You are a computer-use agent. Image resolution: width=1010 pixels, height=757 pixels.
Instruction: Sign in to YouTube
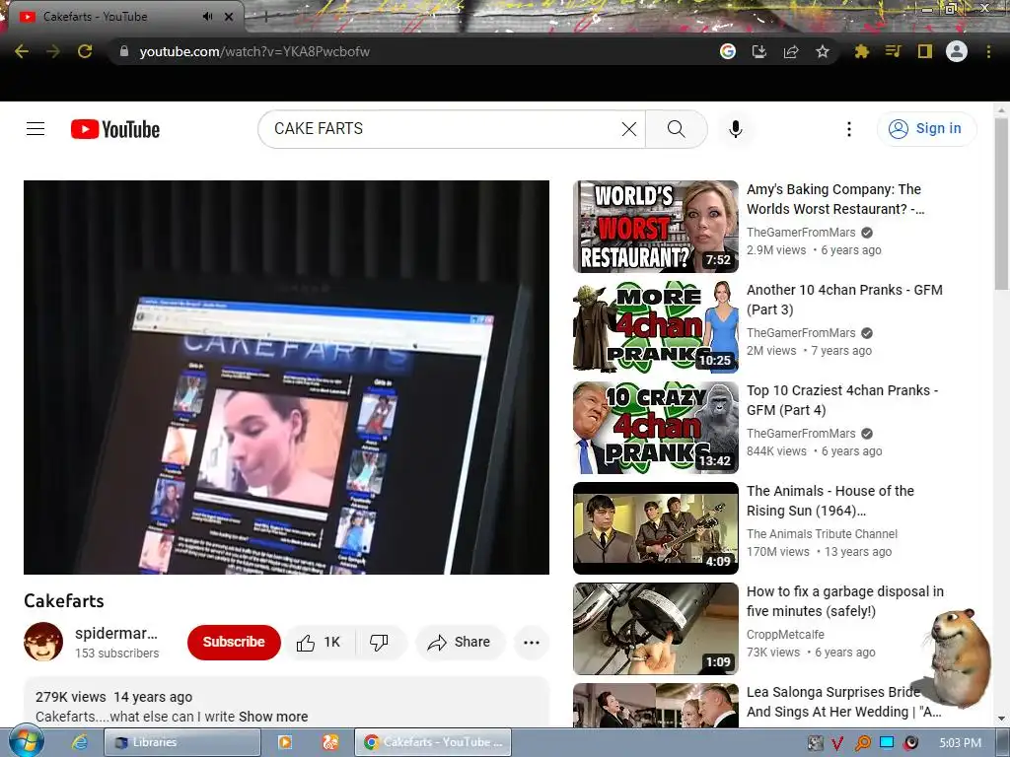point(926,129)
